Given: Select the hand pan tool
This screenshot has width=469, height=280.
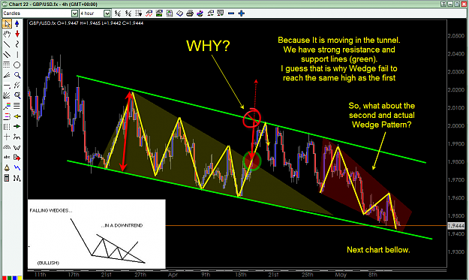Looking at the screenshot, I should point(7,34).
